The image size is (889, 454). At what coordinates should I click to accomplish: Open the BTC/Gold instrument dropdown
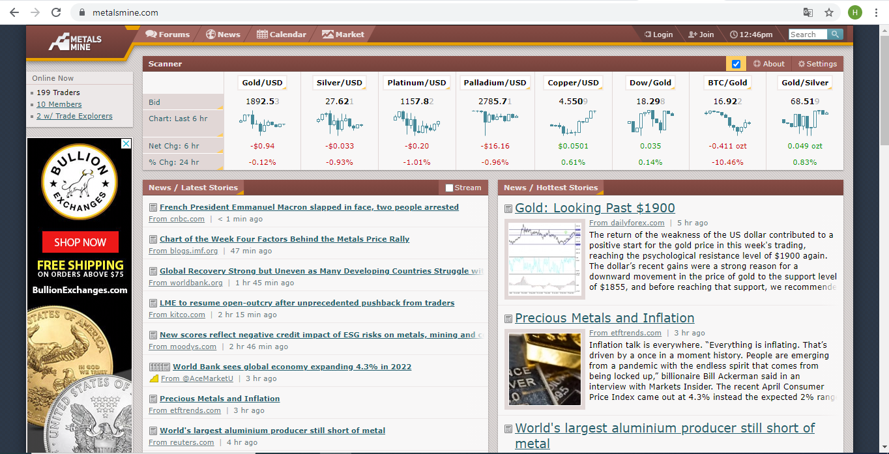tap(727, 83)
